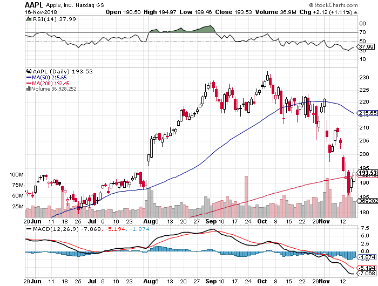
Task: Click the volume bars icon in legend
Action: pyautogui.click(x=29, y=88)
